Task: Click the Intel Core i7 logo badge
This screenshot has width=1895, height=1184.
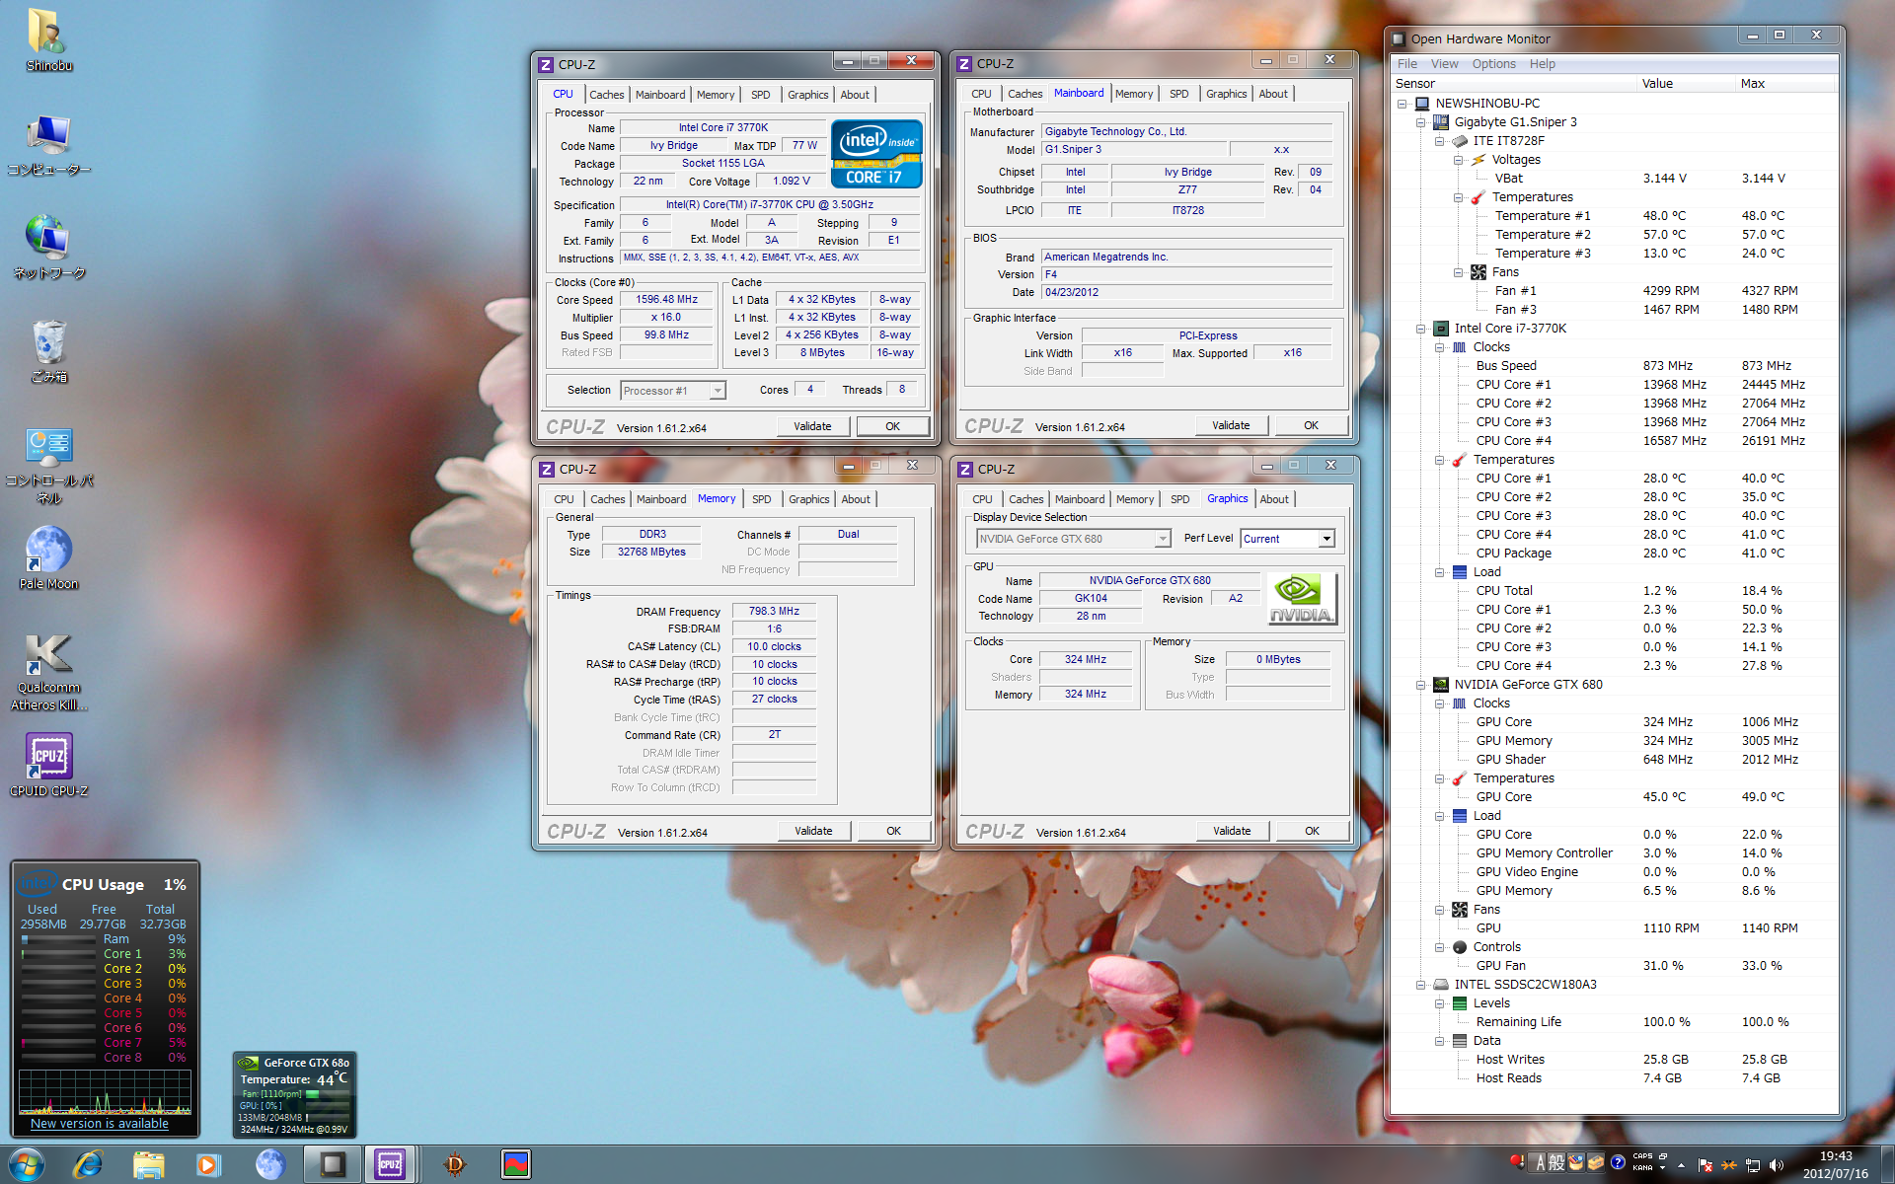Action: (x=875, y=154)
